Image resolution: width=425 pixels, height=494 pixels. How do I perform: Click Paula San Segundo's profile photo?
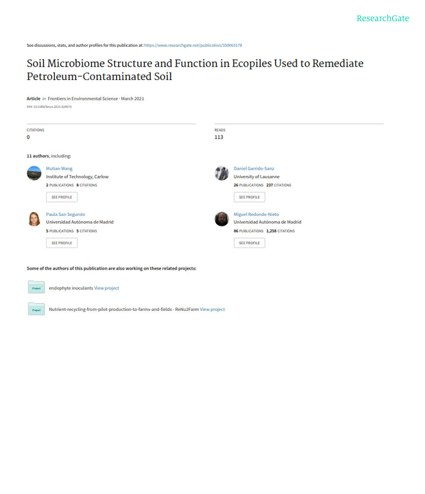(x=34, y=219)
